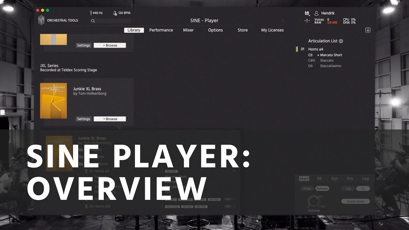This screenshot has width=409, height=230.
Task: Click the microphone icon in 01 Horns a4 row
Action: click(x=162, y=171)
